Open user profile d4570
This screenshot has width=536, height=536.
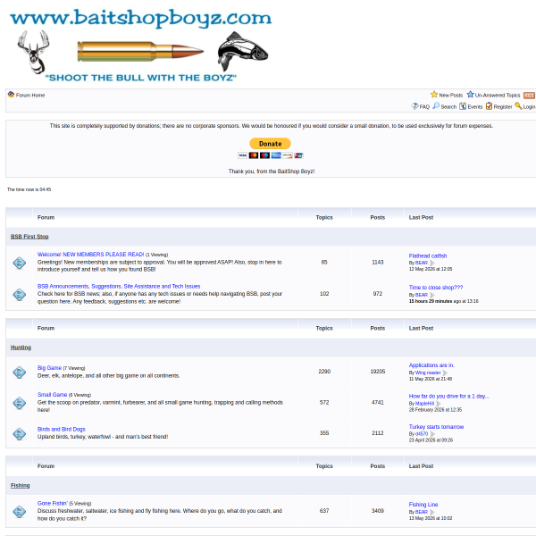click(x=422, y=434)
